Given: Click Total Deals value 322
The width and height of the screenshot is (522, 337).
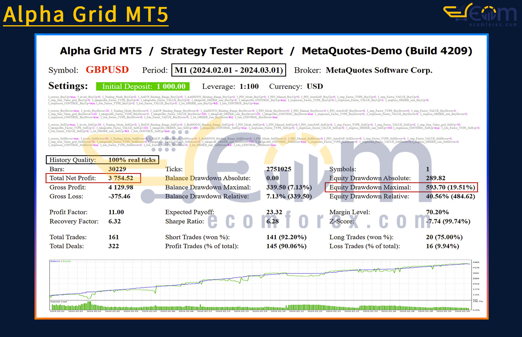Looking at the screenshot, I should click(114, 246).
